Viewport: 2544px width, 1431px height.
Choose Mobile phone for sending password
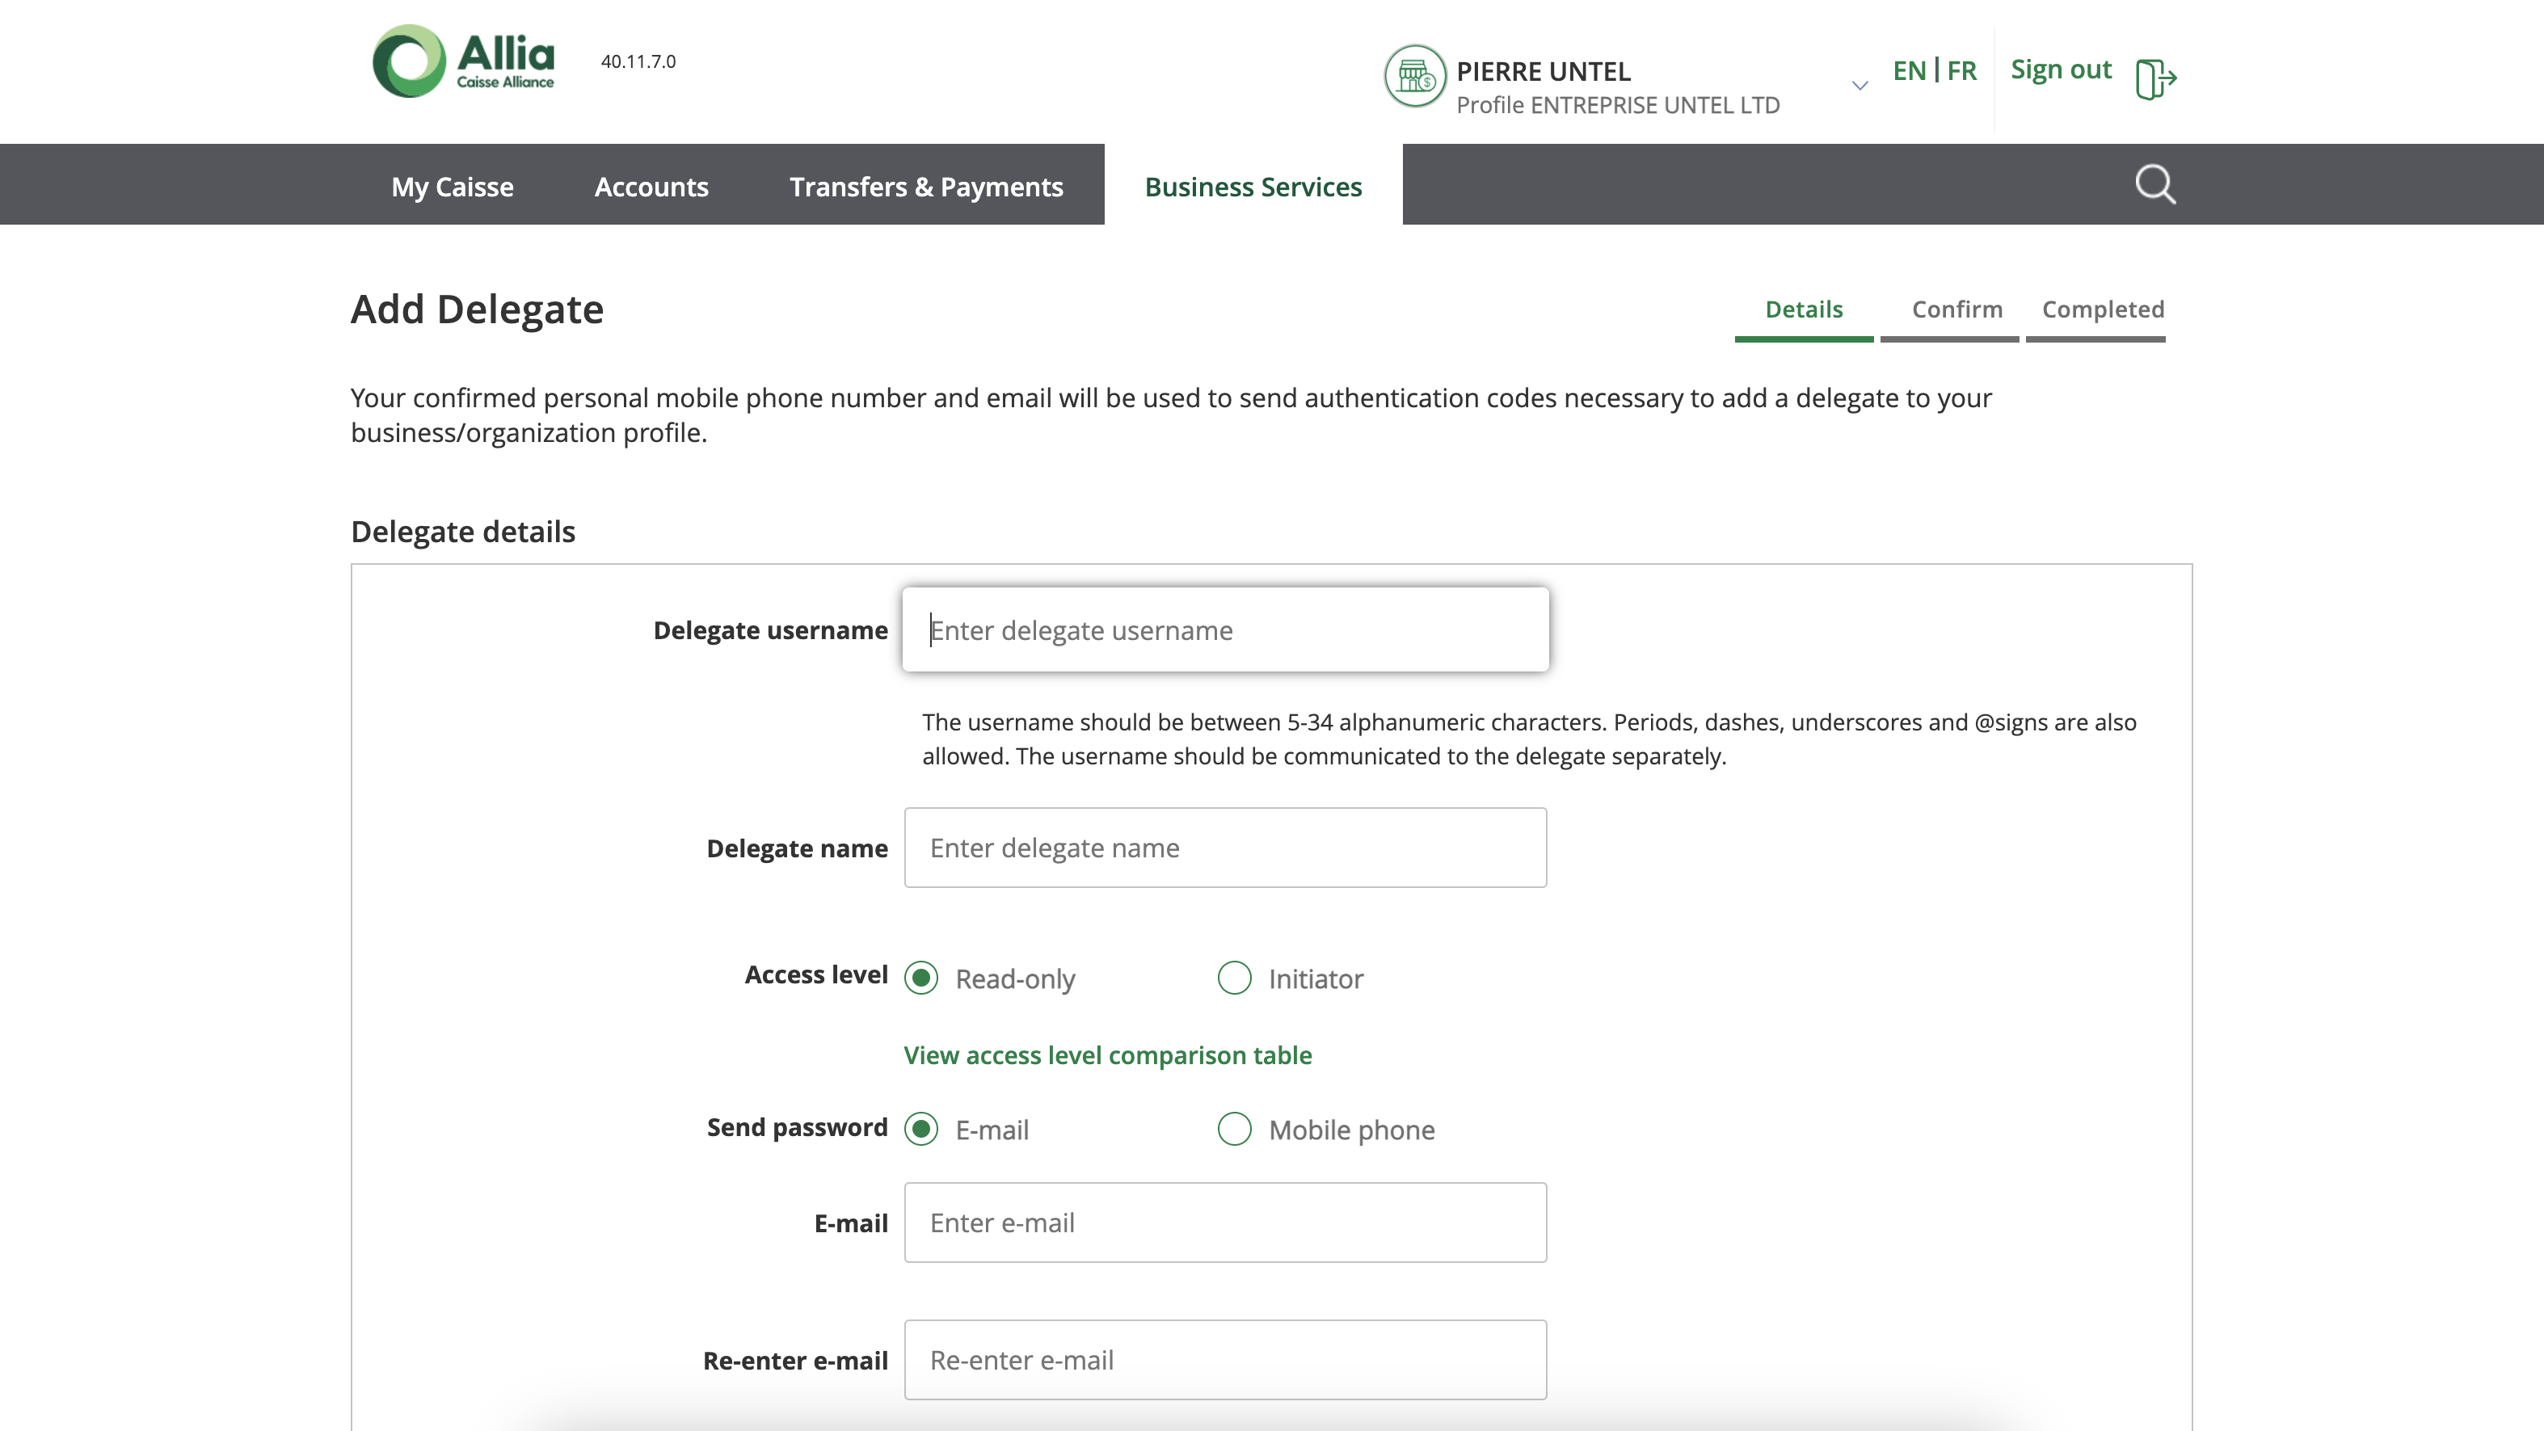1235,1129
